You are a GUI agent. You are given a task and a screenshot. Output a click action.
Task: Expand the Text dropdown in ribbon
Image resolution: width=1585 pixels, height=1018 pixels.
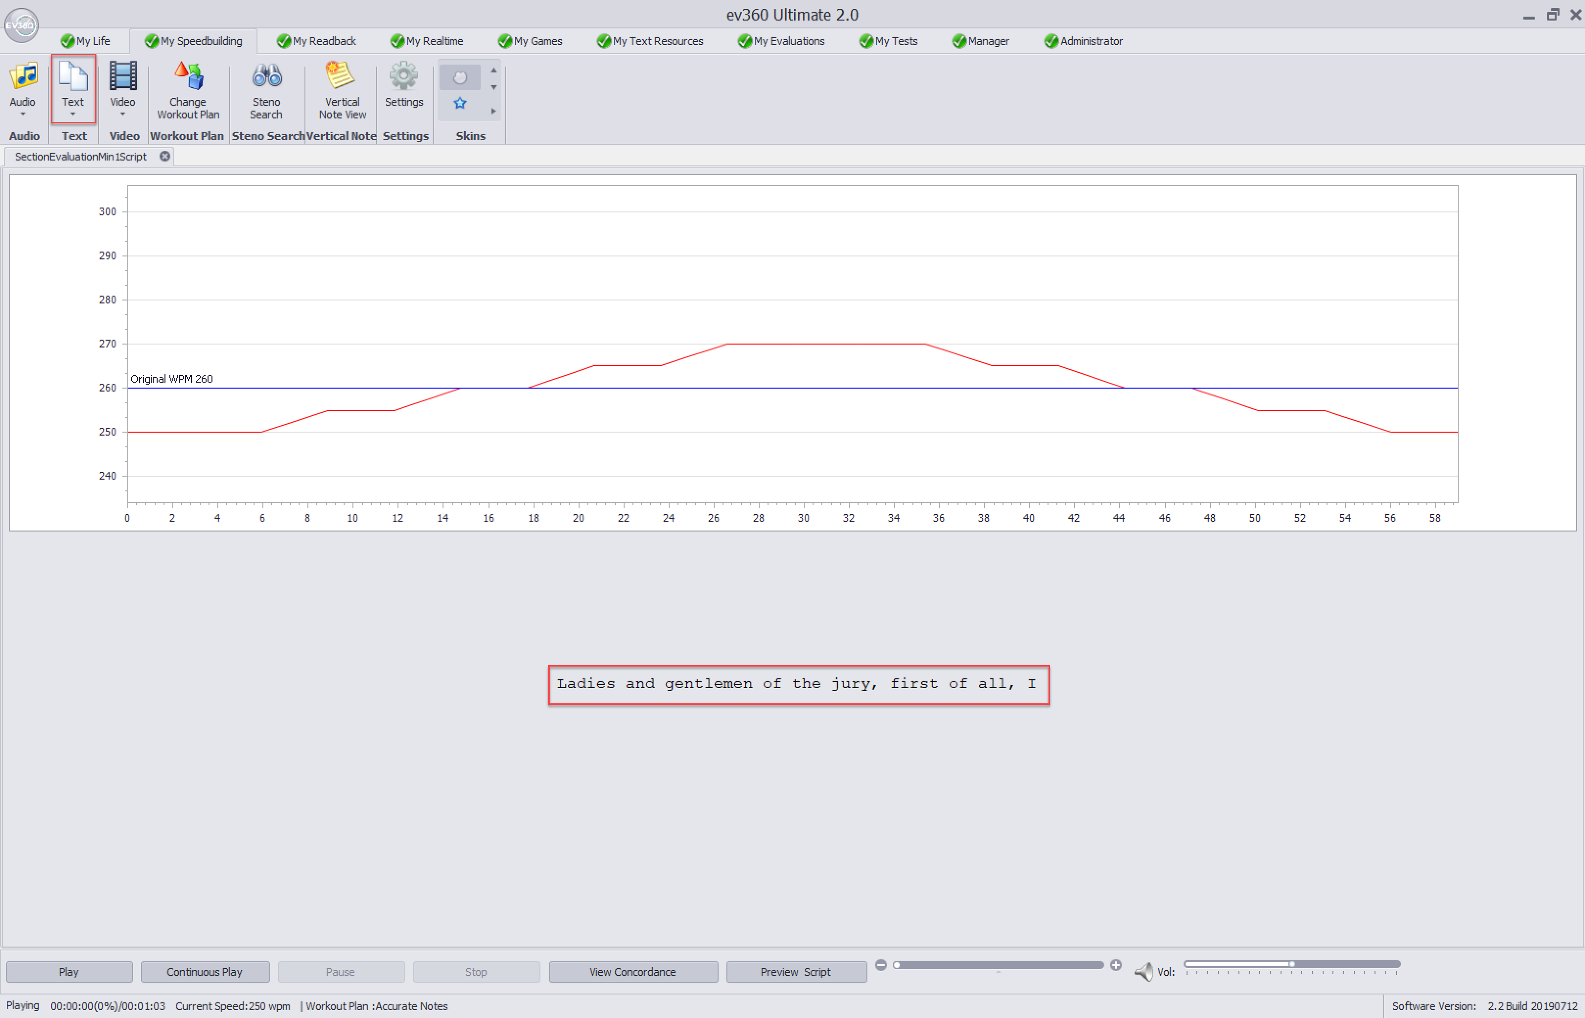click(x=73, y=115)
